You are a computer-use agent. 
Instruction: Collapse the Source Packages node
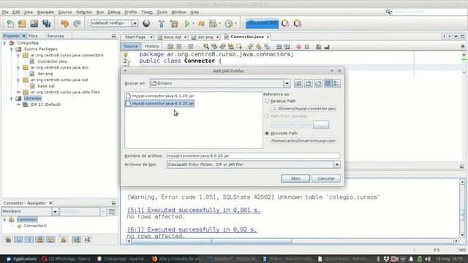click(12, 49)
